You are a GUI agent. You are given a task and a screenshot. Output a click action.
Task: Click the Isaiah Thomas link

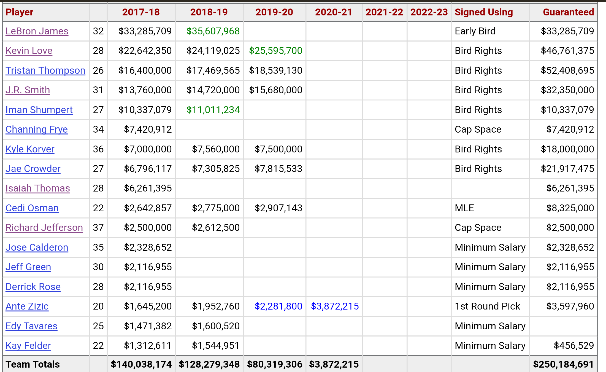tap(37, 188)
